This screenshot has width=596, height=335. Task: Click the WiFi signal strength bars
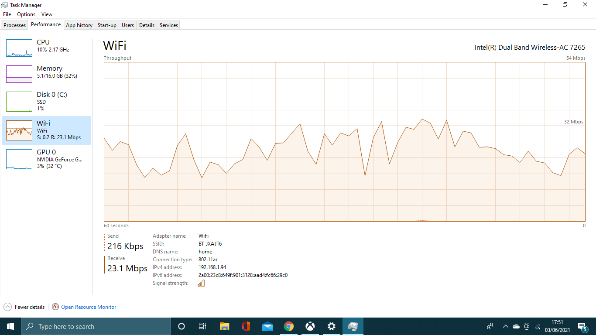201,283
